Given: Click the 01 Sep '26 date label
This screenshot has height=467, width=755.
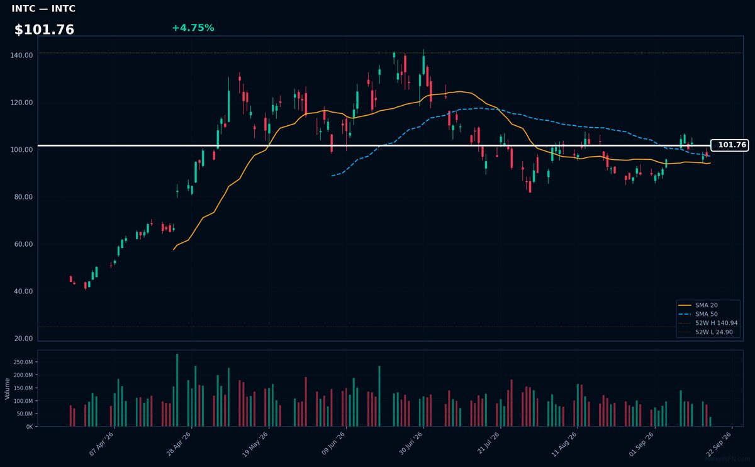Looking at the screenshot, I should 642,444.
